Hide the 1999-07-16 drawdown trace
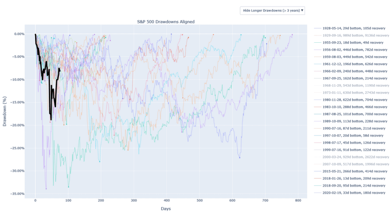The height and width of the screenshot is (218, 392). pos(350,150)
